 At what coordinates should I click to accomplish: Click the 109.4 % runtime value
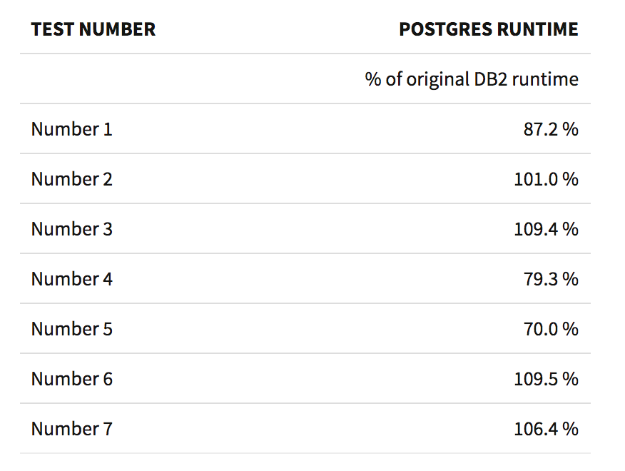[x=546, y=229]
